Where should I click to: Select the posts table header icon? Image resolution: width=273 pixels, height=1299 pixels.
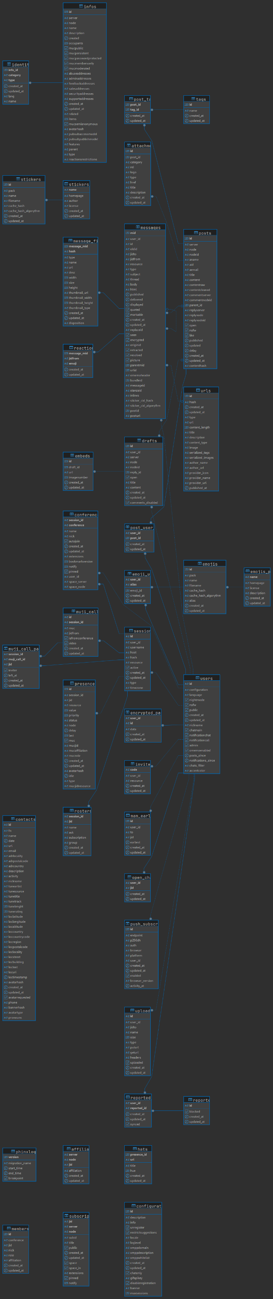tap(196, 232)
